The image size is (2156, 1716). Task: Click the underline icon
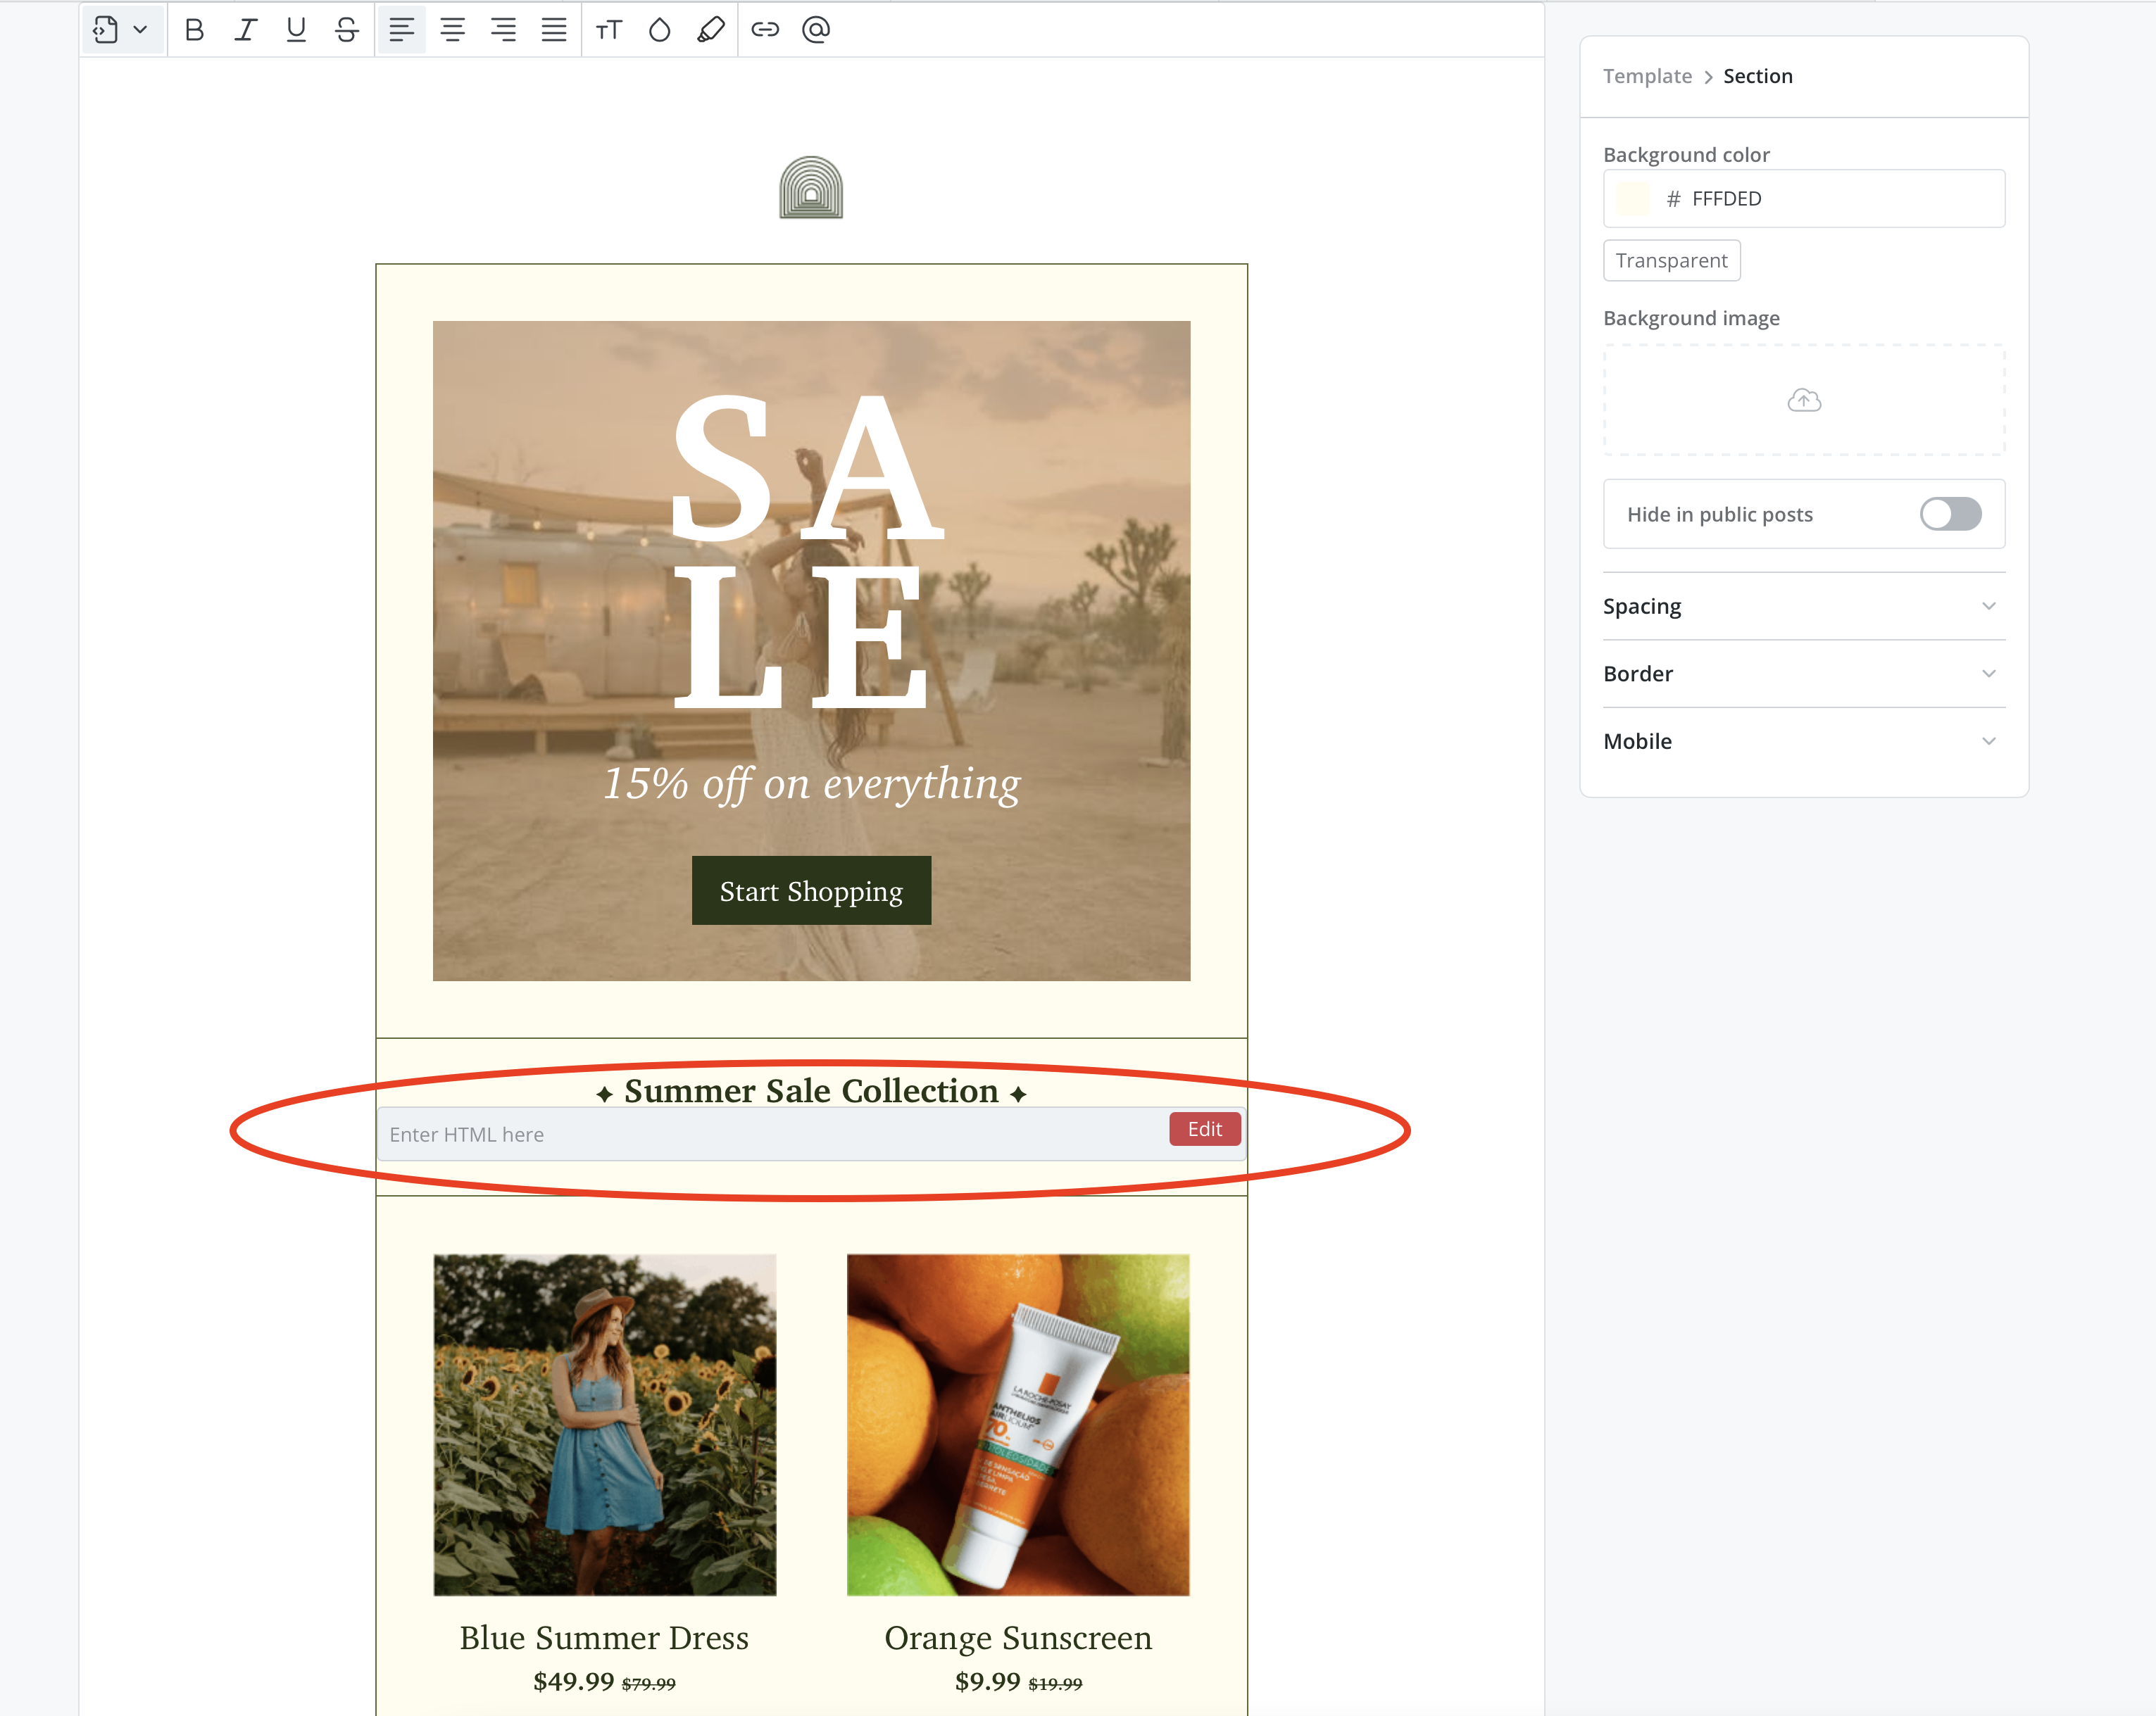coord(296,30)
